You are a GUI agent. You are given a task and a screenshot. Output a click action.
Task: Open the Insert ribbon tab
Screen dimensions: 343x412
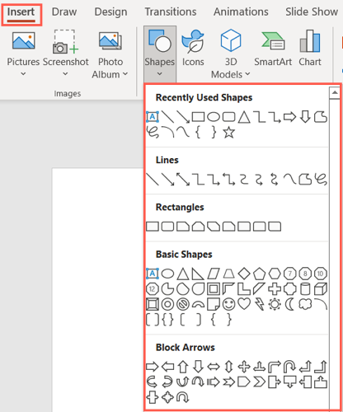(21, 12)
